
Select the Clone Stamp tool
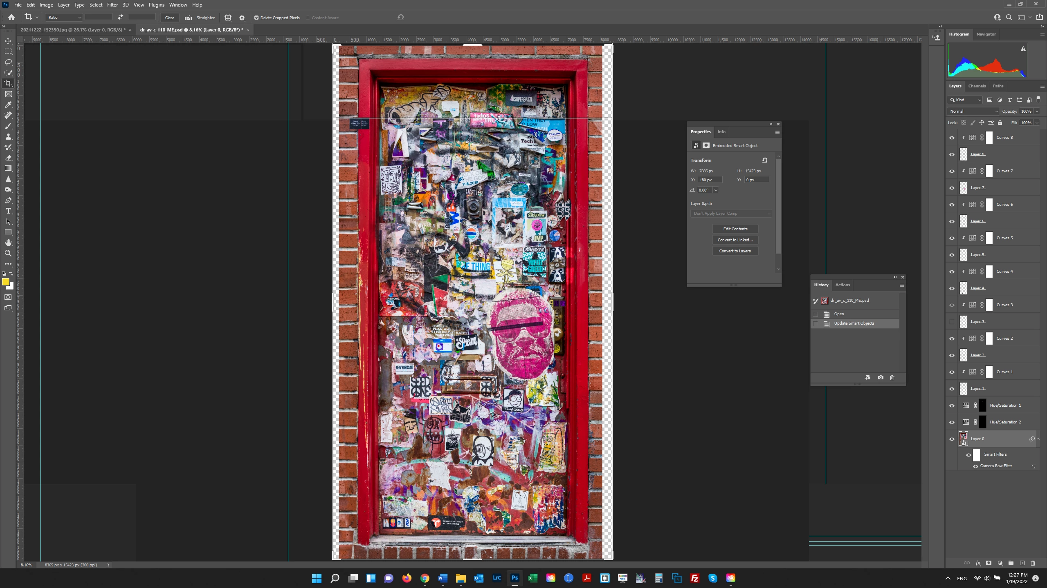pyautogui.click(x=8, y=136)
